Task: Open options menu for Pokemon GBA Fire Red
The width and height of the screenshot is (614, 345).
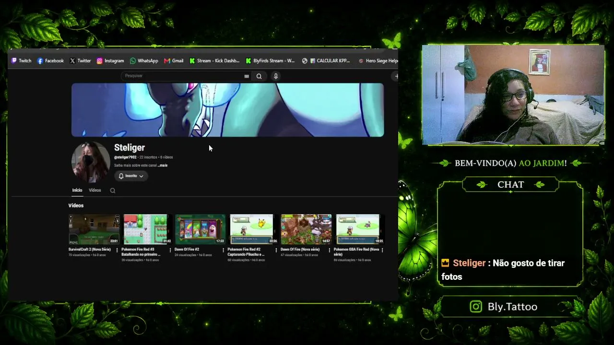Action: (x=382, y=250)
